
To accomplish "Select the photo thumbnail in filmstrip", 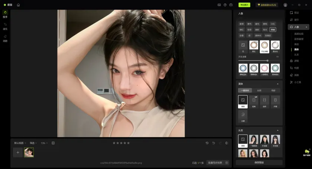I will [29, 153].
